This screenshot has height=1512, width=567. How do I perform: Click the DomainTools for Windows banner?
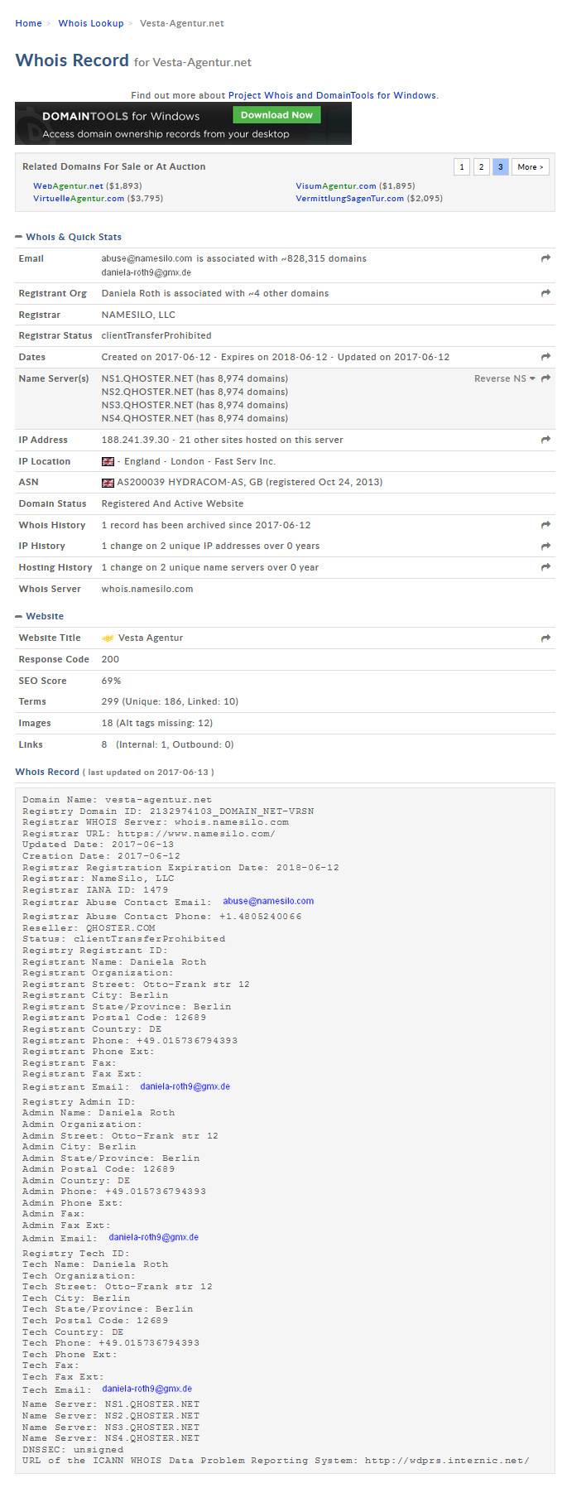[124, 124]
